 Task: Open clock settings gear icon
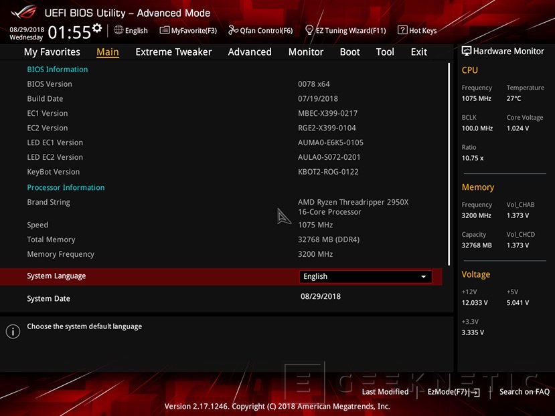pos(97,28)
